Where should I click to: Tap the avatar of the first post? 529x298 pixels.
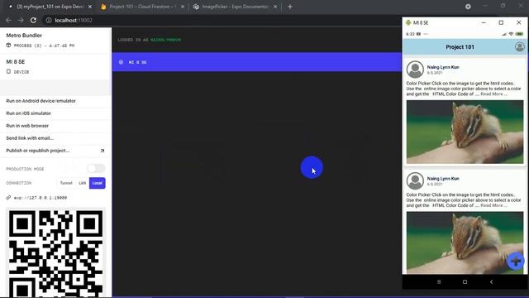pos(415,70)
